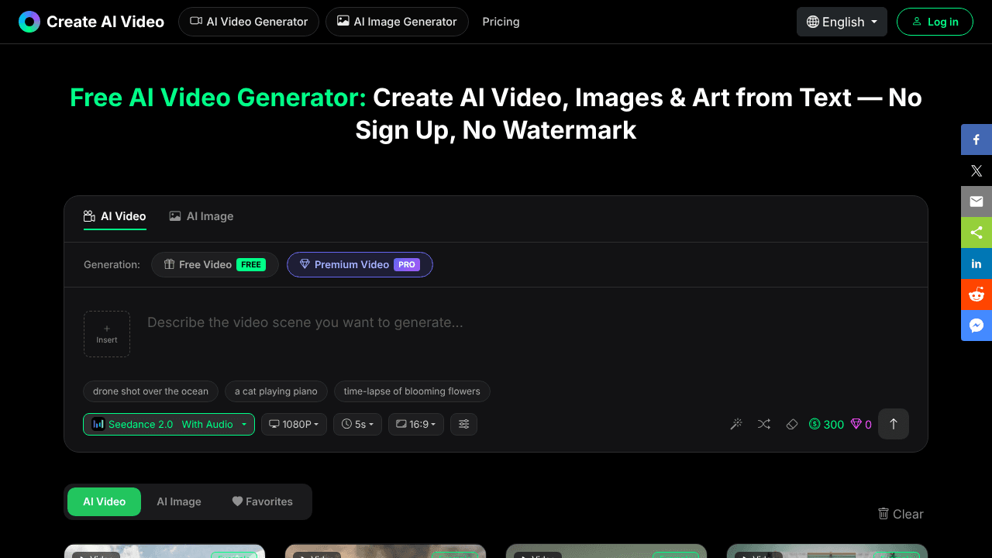Click the shuffle random prompt icon
Image resolution: width=992 pixels, height=558 pixels.
(x=764, y=424)
